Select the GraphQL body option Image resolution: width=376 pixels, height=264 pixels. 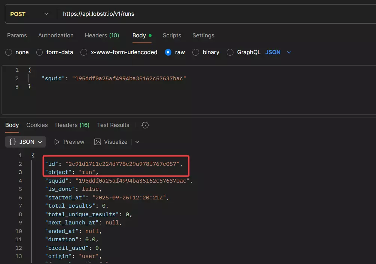point(230,52)
